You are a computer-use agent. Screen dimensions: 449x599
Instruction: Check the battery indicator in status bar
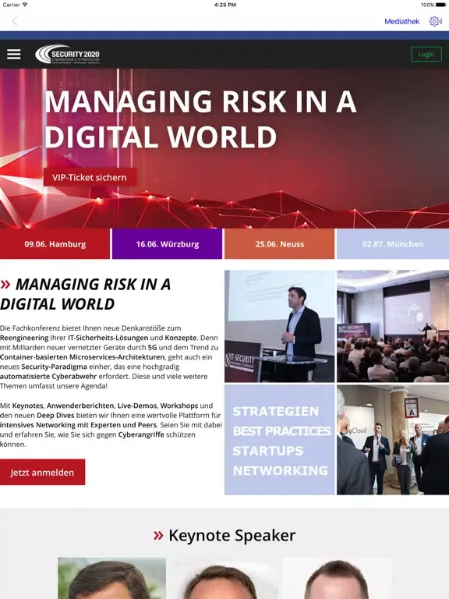click(440, 5)
